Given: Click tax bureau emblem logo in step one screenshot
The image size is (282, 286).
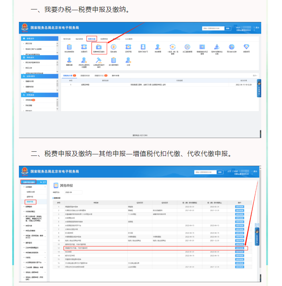Looking at the screenshot, I should [x=25, y=28].
